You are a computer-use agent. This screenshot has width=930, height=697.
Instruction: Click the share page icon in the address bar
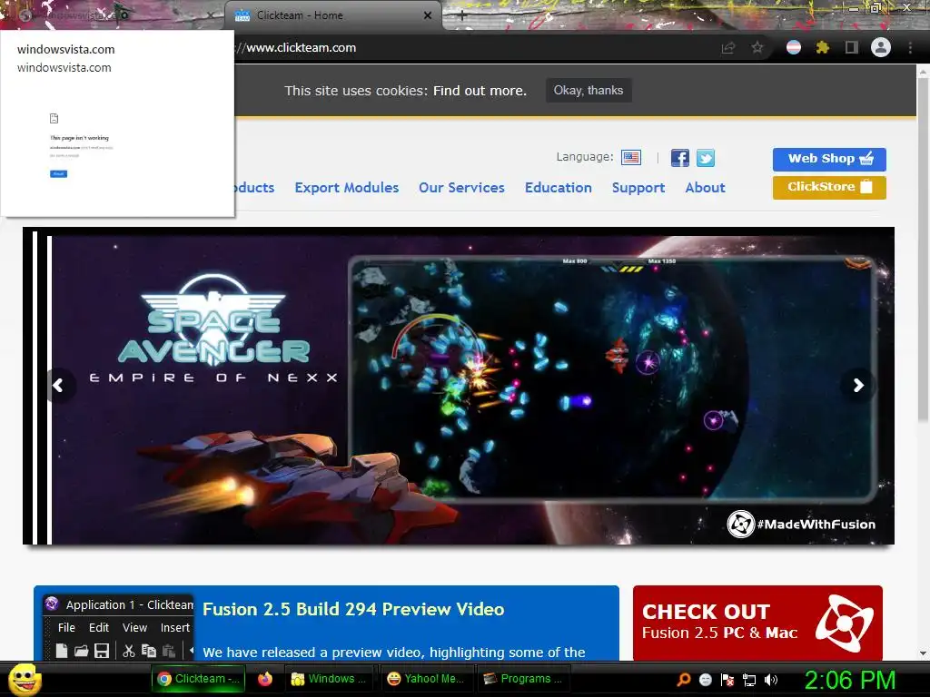pyautogui.click(x=727, y=48)
